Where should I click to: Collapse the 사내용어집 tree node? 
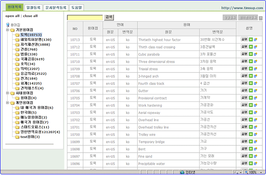(7, 93)
